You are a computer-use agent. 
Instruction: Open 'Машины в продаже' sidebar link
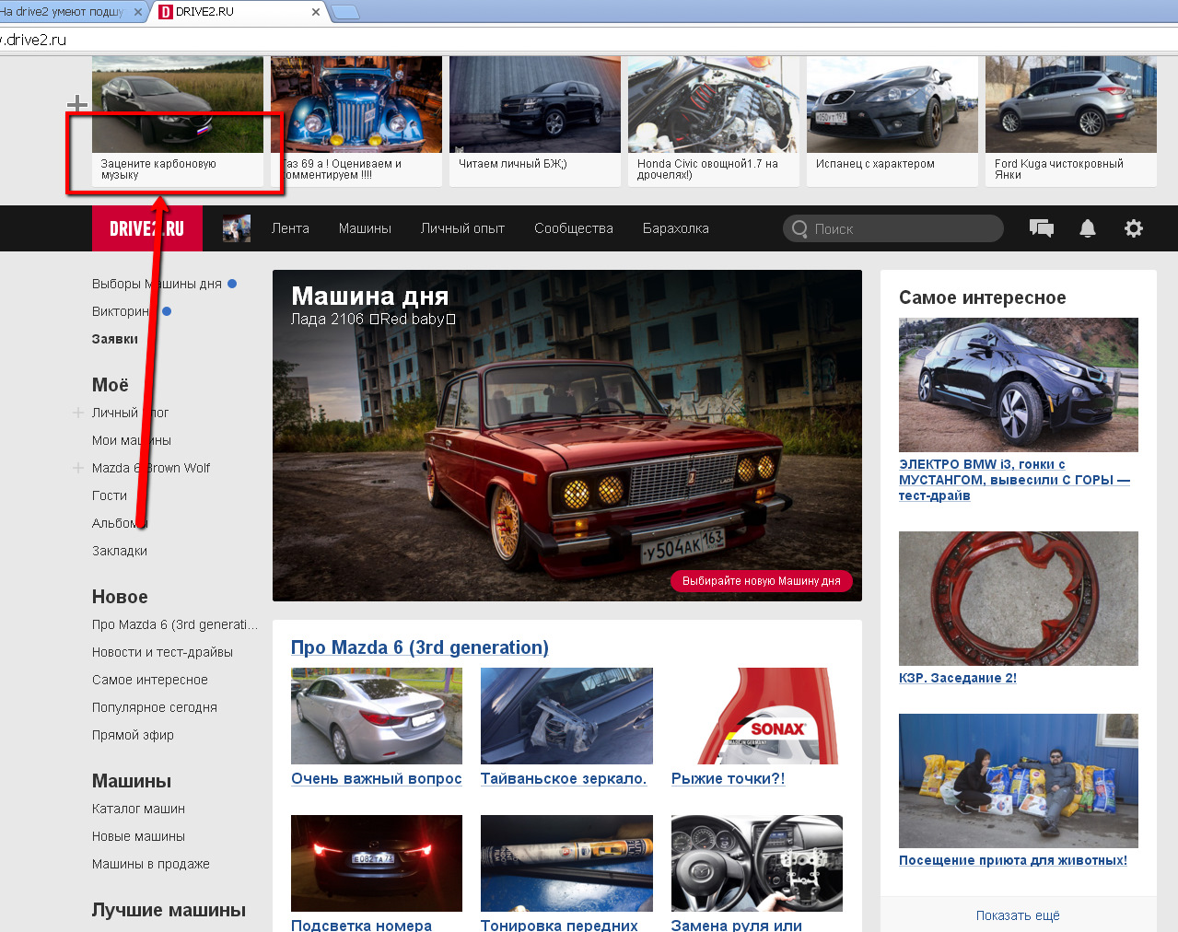coord(151,864)
